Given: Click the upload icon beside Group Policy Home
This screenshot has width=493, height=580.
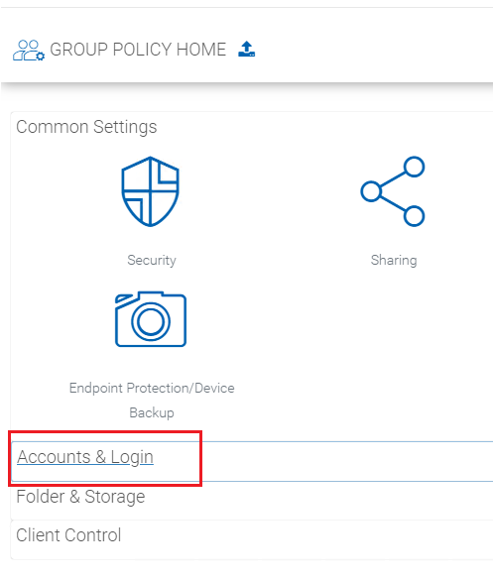Looking at the screenshot, I should [246, 49].
